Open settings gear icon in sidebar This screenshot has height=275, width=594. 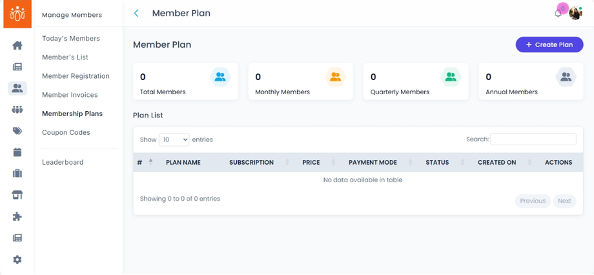tap(17, 260)
